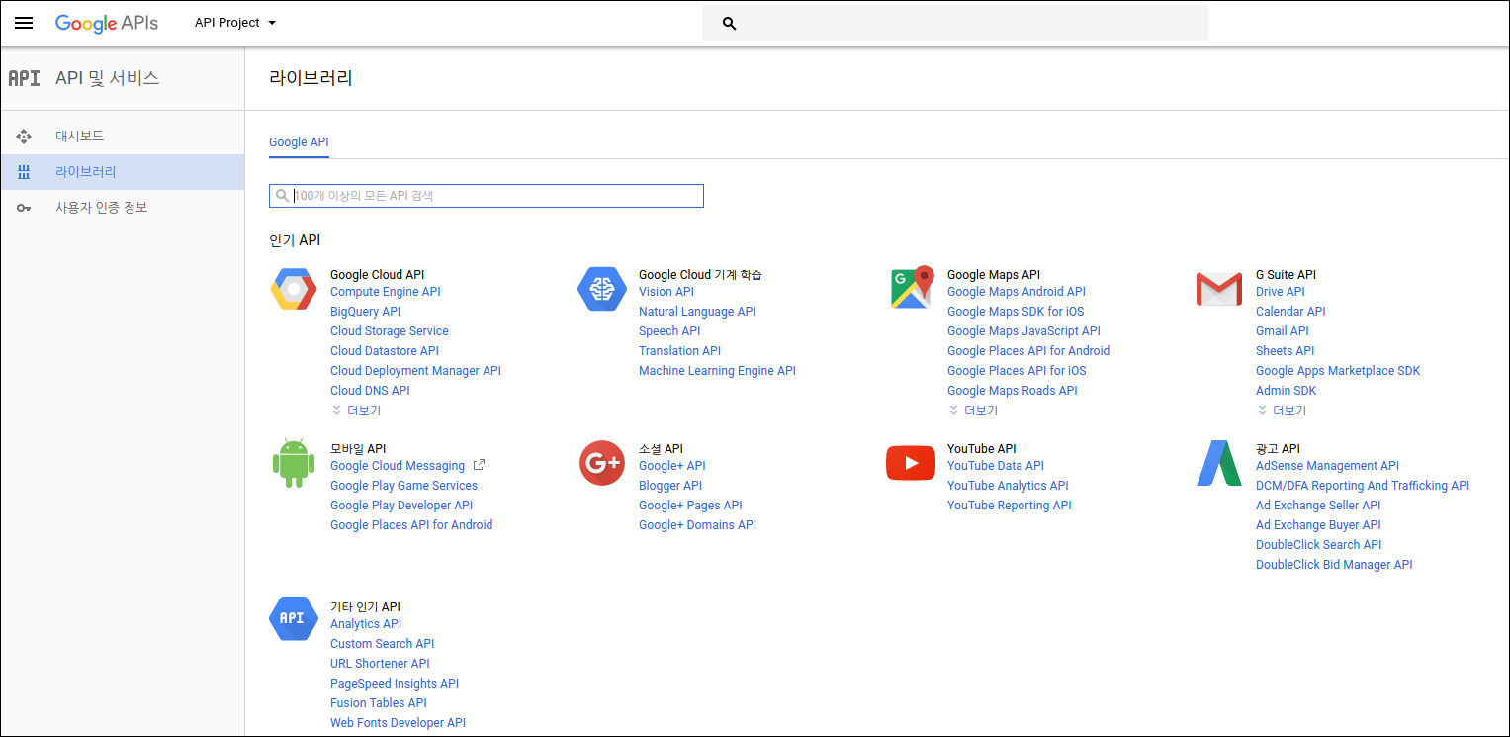This screenshot has width=1510, height=737.
Task: Click the Gmail G Suite icon
Action: click(x=1219, y=289)
